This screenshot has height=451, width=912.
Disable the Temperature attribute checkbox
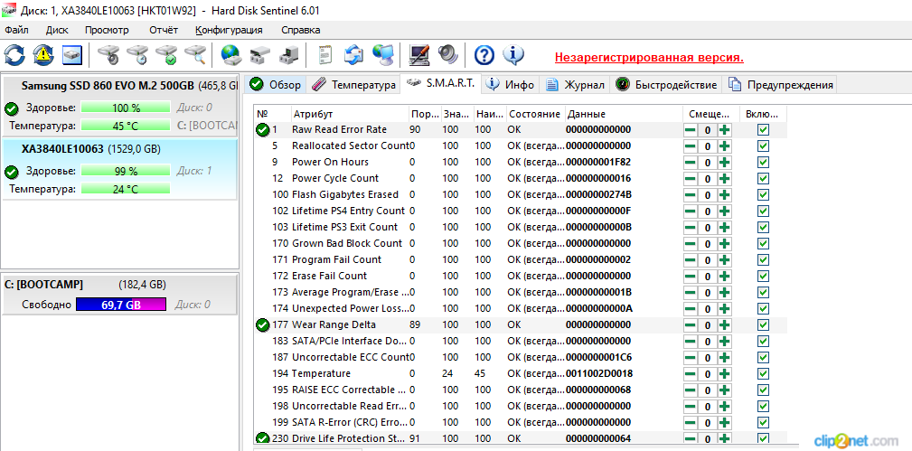763,374
